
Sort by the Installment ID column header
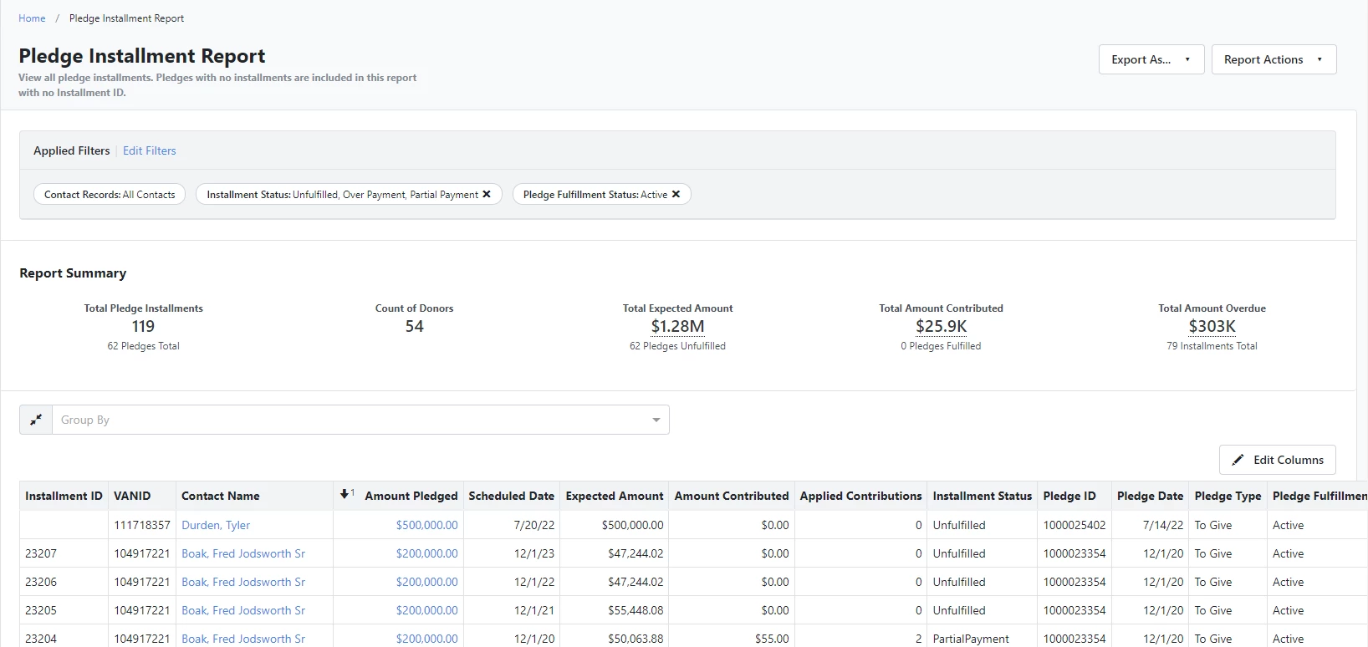pyautogui.click(x=64, y=496)
